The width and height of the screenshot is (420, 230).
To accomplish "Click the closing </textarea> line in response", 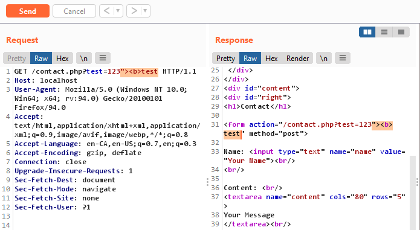I will point(257,224).
